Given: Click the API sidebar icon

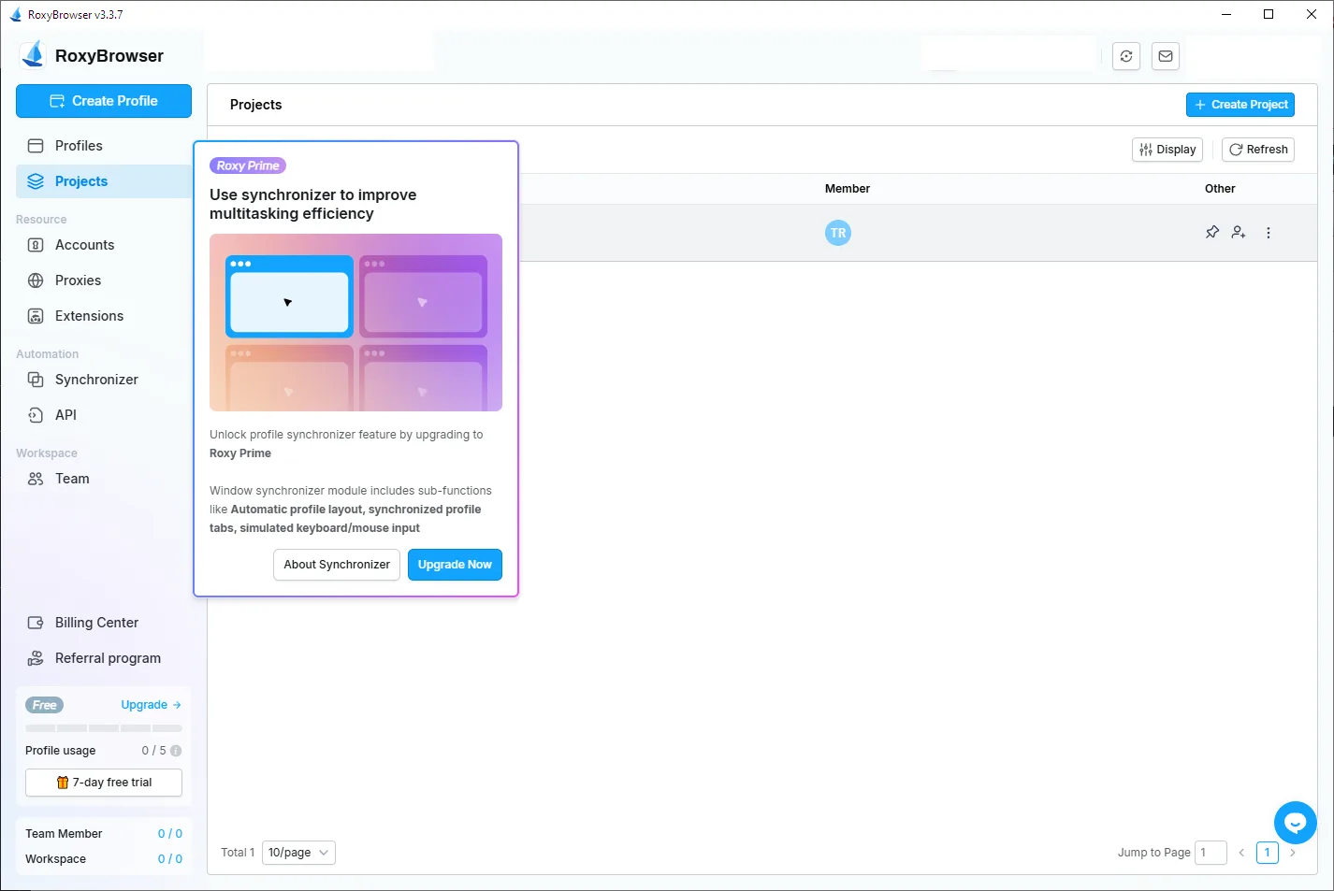Looking at the screenshot, I should 36,415.
